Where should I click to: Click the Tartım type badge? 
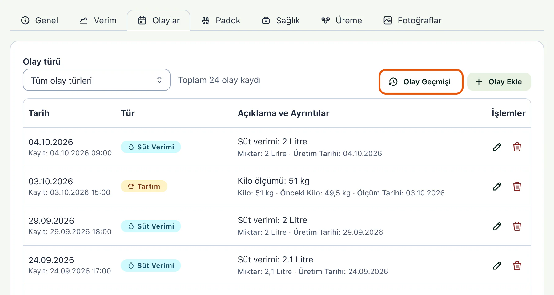(144, 186)
